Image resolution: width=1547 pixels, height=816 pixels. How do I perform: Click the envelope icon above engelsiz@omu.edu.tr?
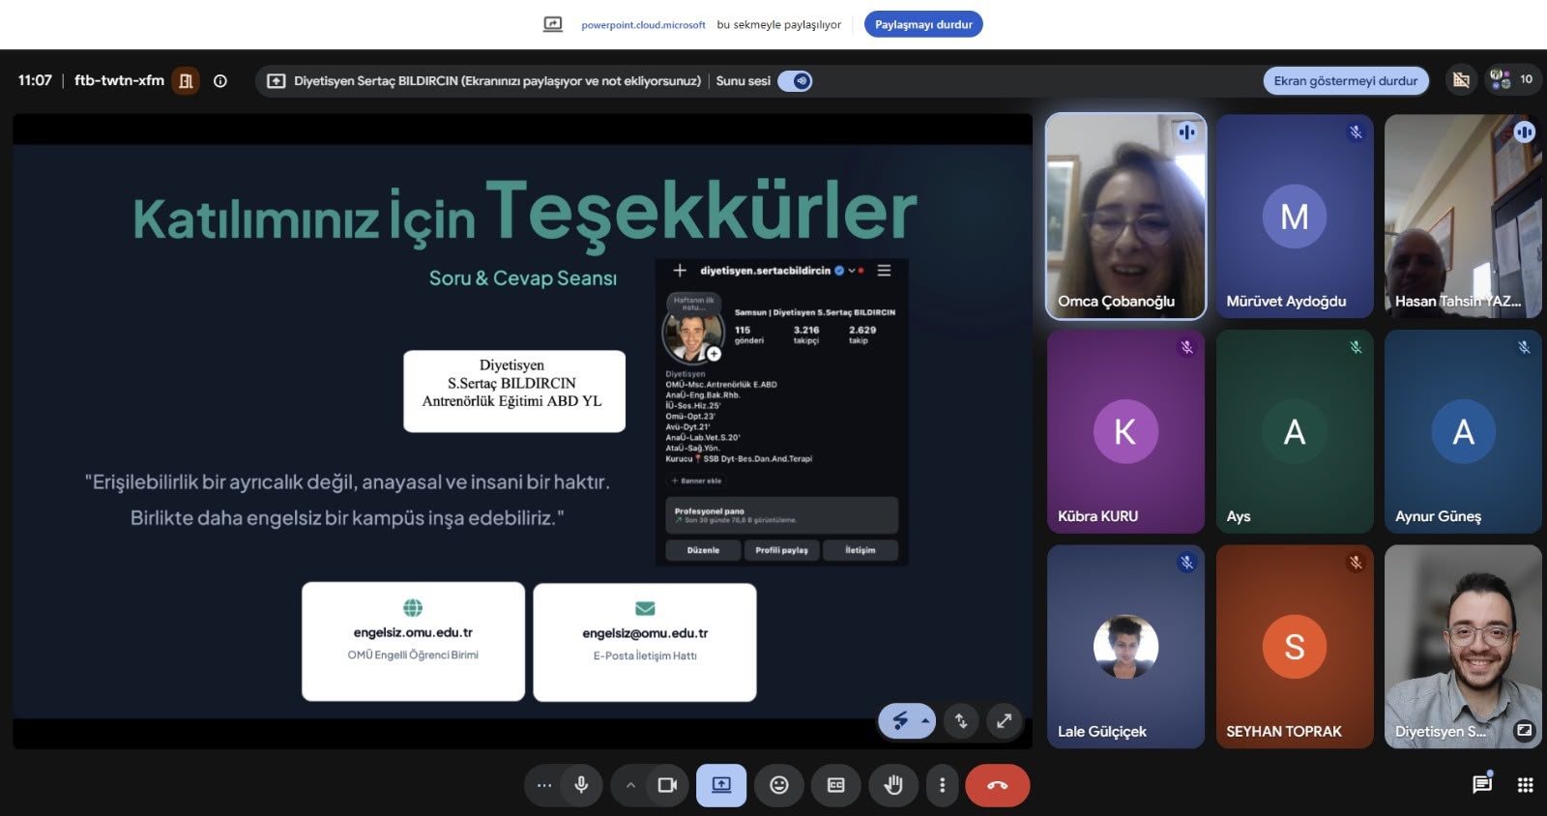click(x=645, y=608)
